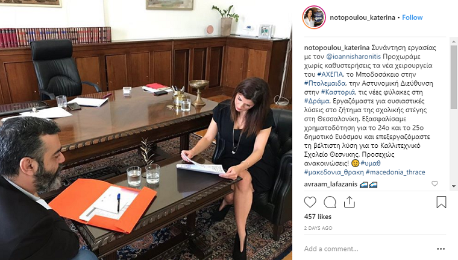Image resolution: width=458 pixels, height=260 pixels.
Task: Open #Δράμα hashtag
Action: (x=317, y=101)
